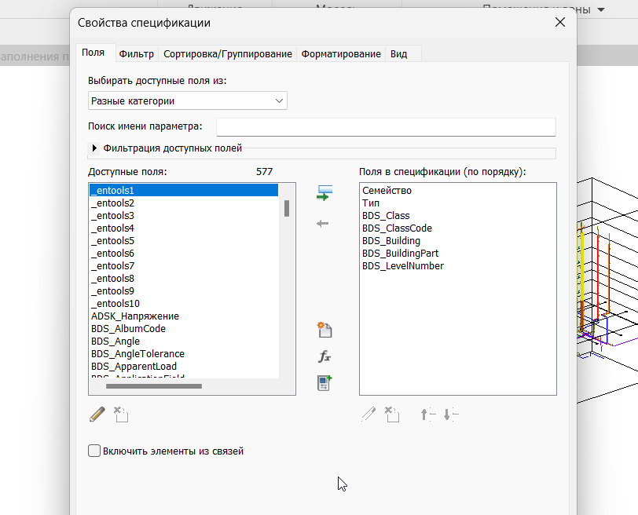
Task: Open the calculated parameter fx icon
Action: click(324, 356)
